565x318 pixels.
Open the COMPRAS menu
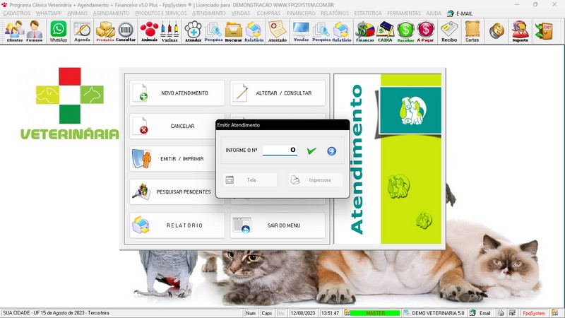(268, 13)
